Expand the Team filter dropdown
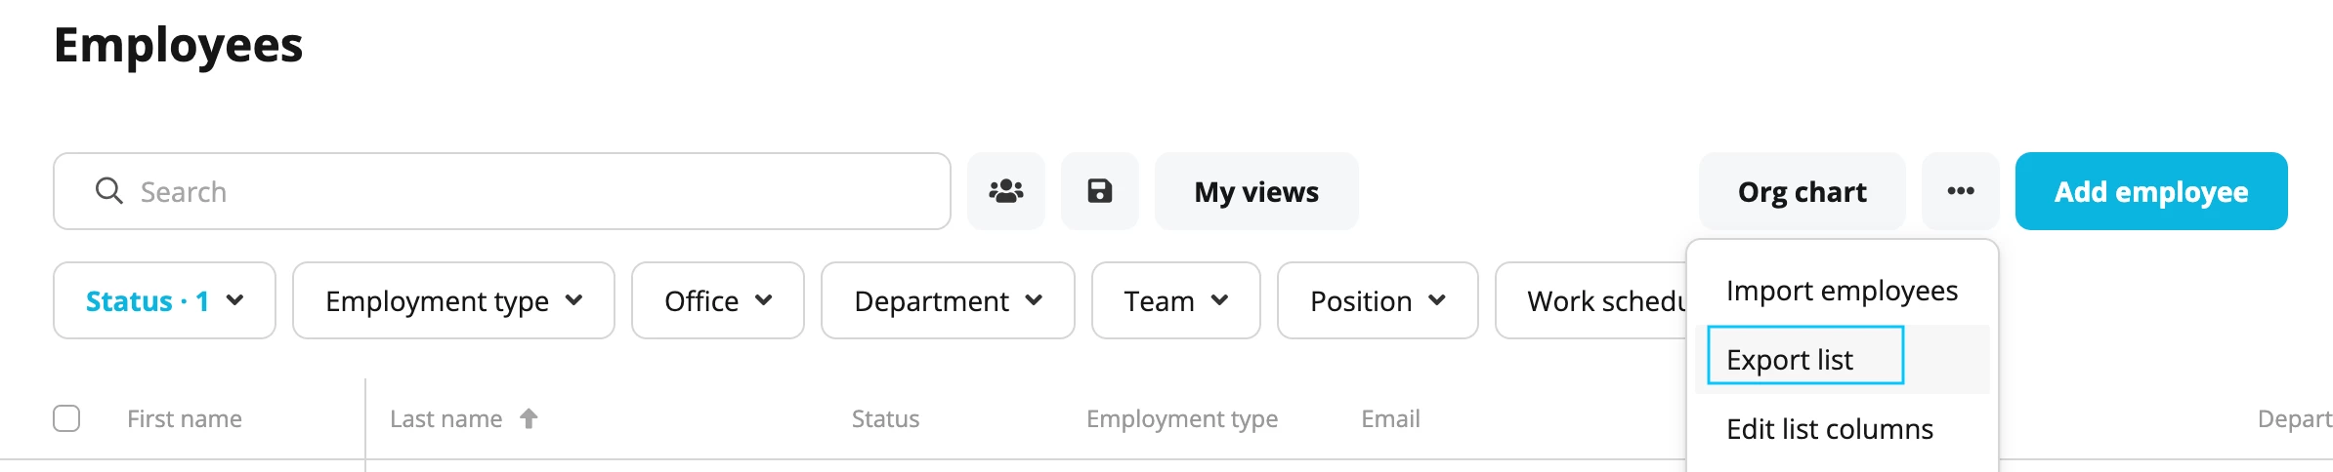The image size is (2333, 472). click(1175, 300)
